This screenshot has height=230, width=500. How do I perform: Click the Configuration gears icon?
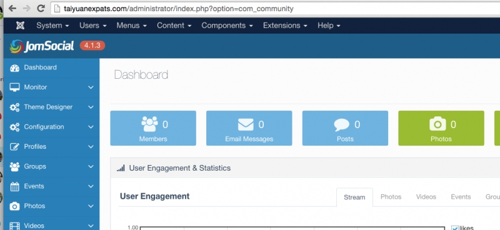pos(14,127)
